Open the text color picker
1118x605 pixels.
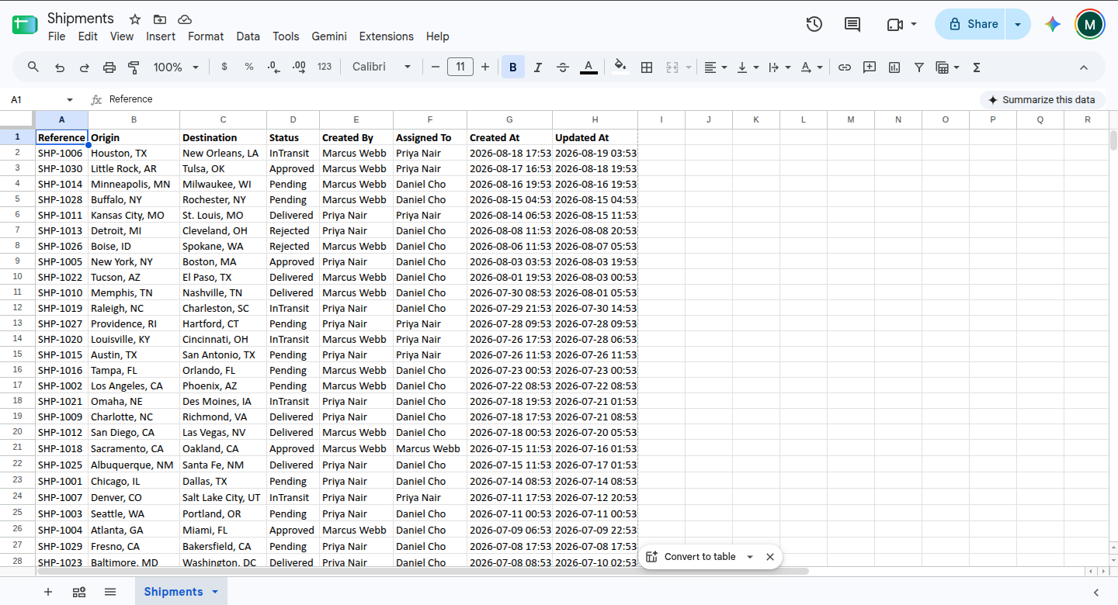click(589, 67)
